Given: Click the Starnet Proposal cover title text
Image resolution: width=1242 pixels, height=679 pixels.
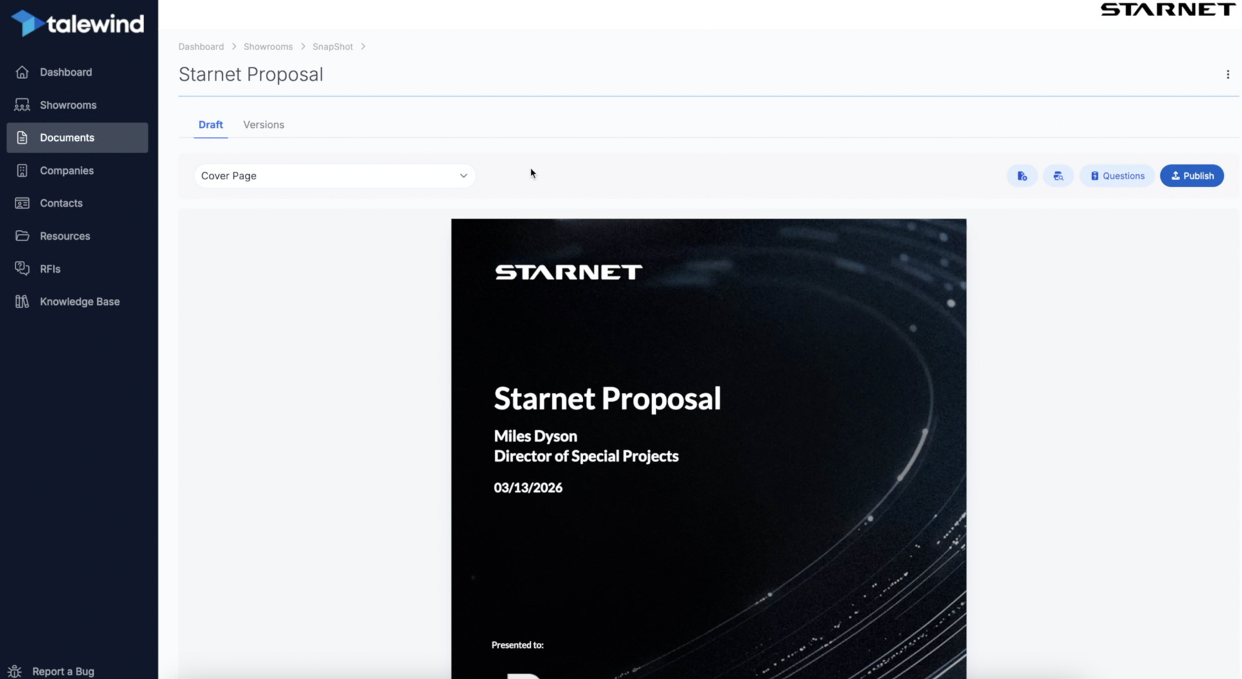Looking at the screenshot, I should (x=607, y=399).
